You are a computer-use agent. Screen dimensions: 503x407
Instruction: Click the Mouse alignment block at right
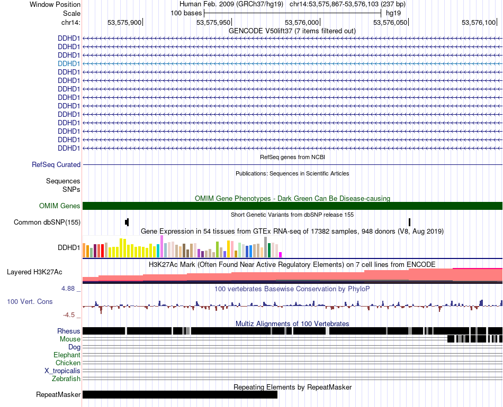[475, 339]
